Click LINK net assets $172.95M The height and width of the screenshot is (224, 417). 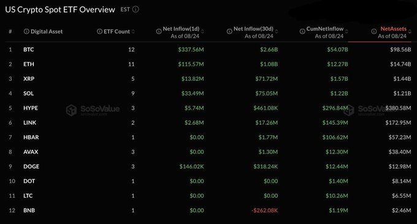pos(398,122)
